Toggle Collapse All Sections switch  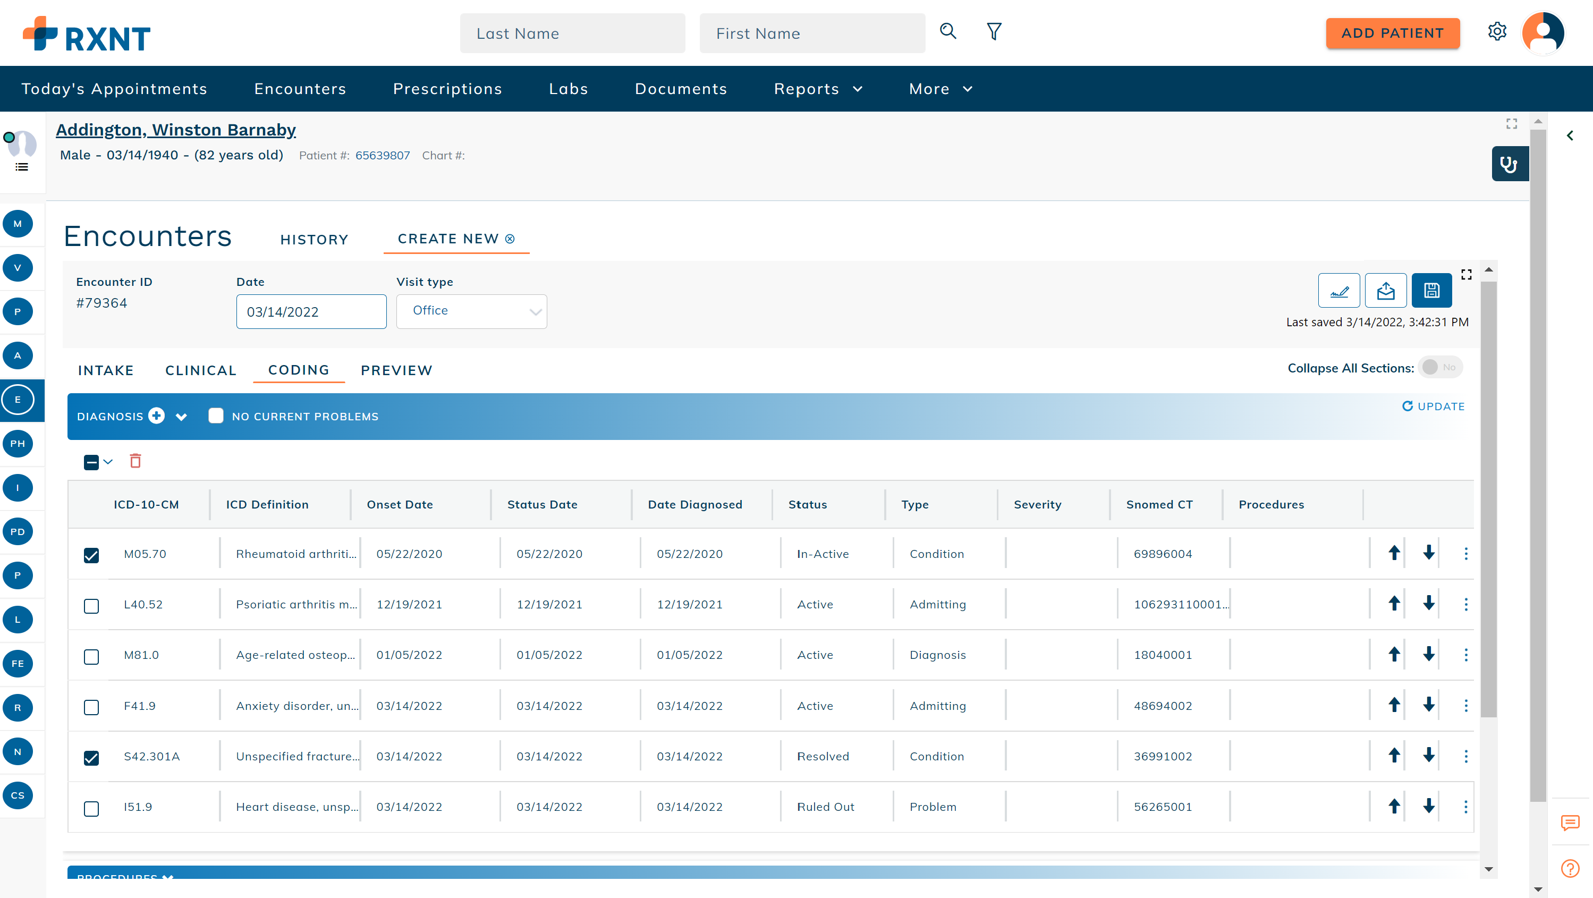pos(1441,367)
